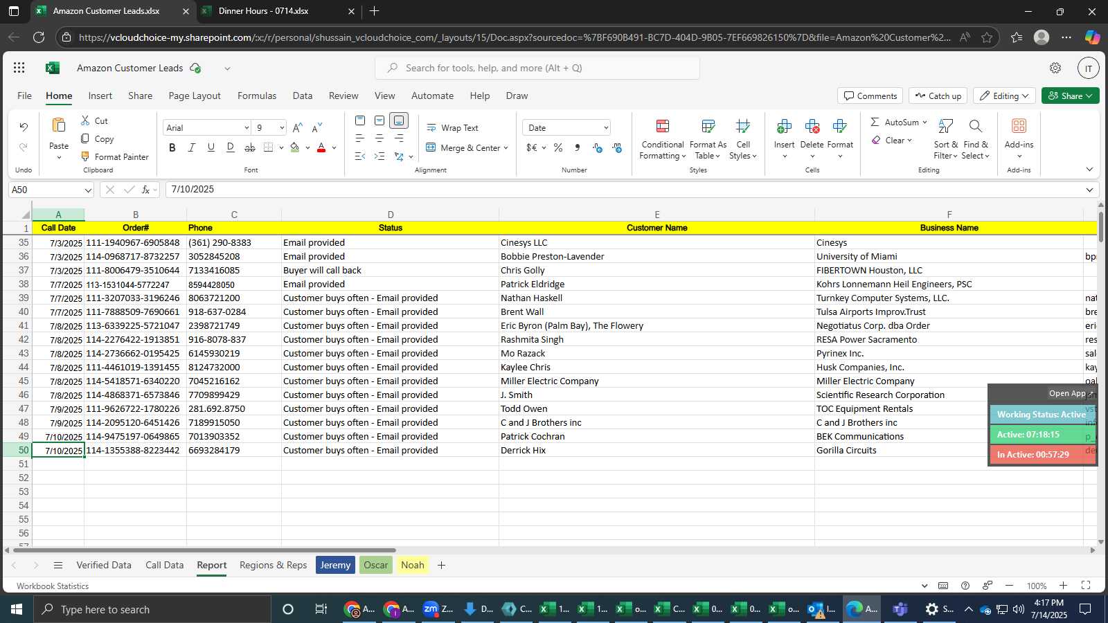This screenshot has width=1108, height=623.
Task: Open Sort & Filter
Action: click(946, 138)
